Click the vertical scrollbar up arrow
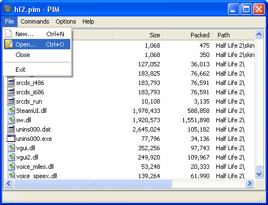This screenshot has height=205, width=268. tap(259, 34)
